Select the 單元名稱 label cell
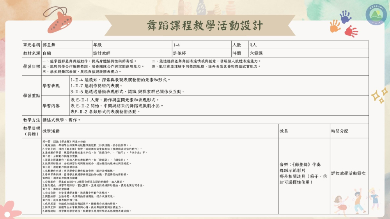 [32, 45]
